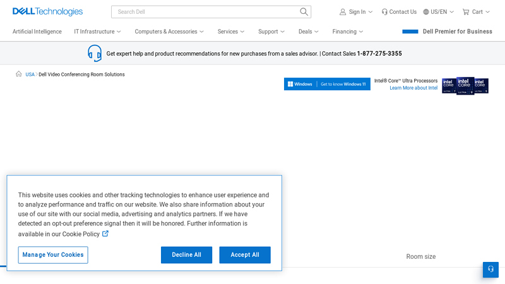Screen dimensions: 505x284
Task: Open the Cookie Policy external link icon
Action: pyautogui.click(x=105, y=234)
